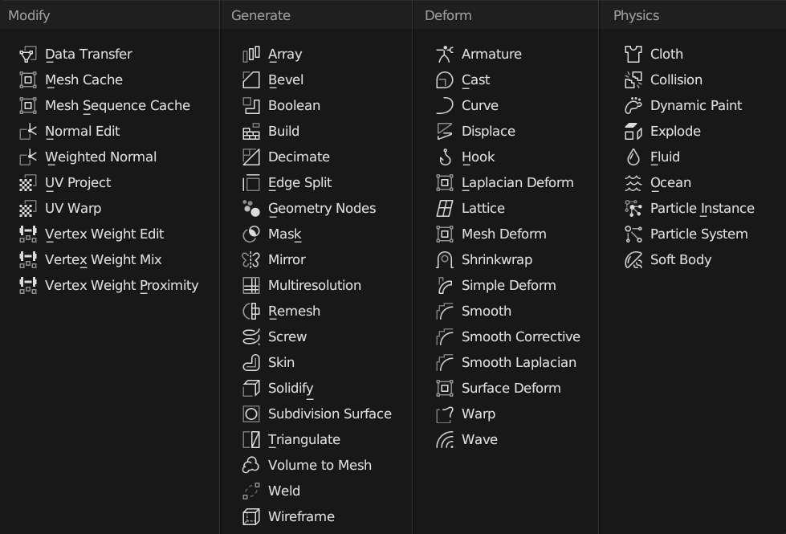The width and height of the screenshot is (786, 534).
Task: Click the Screw modifier icon
Action: [251, 336]
